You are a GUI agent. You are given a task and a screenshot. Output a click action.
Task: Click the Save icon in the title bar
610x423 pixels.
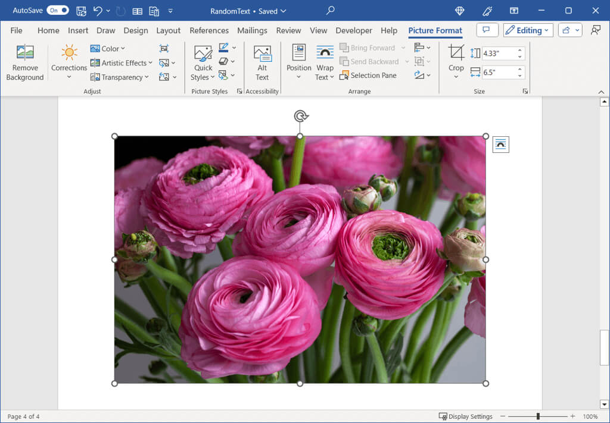click(81, 11)
